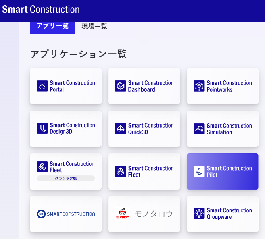Switch to the アプリ一覧 tab
Image resolution: width=265 pixels, height=239 pixels.
[x=52, y=26]
